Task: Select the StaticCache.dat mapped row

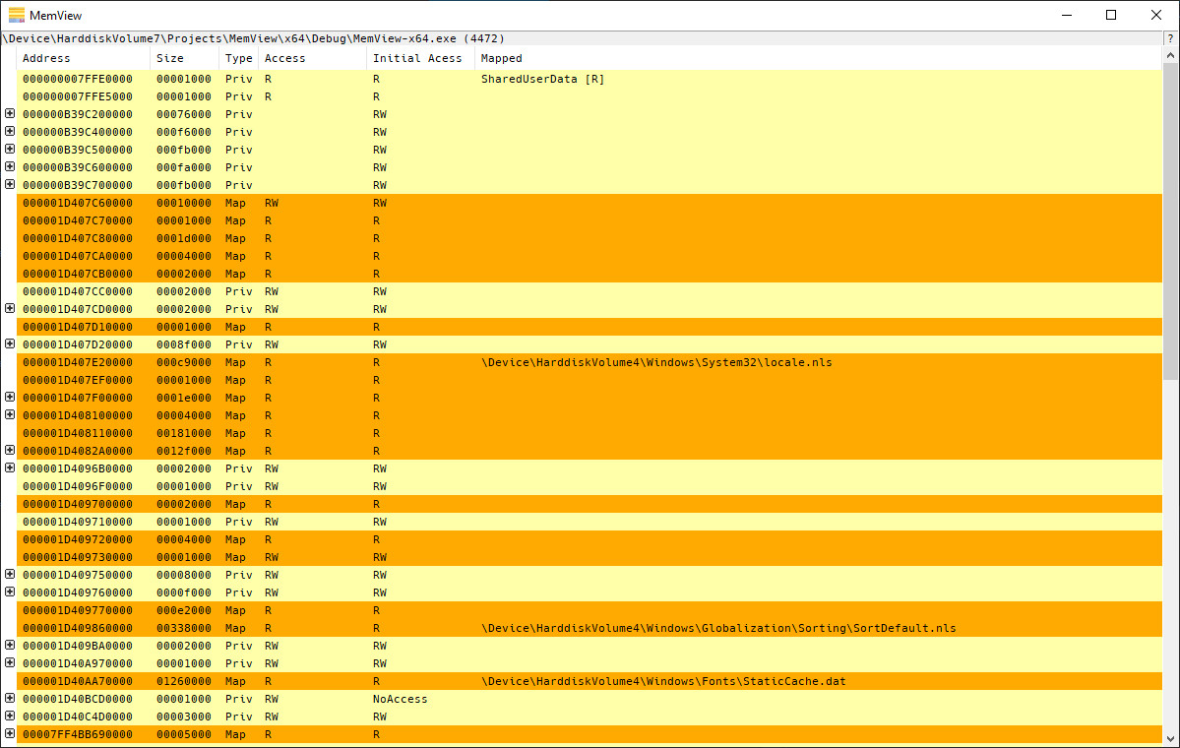Action: tap(590, 681)
